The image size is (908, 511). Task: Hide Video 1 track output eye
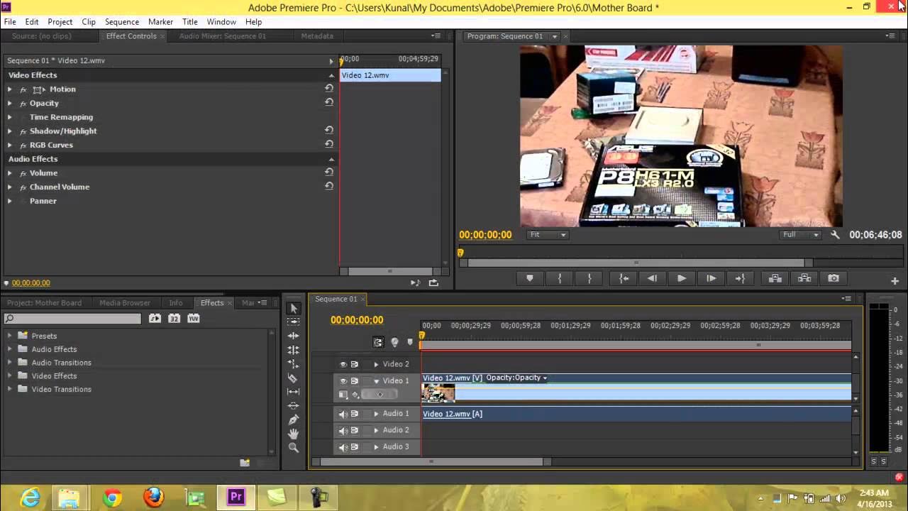tap(343, 381)
